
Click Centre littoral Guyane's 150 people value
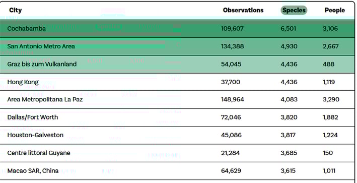pyautogui.click(x=328, y=153)
